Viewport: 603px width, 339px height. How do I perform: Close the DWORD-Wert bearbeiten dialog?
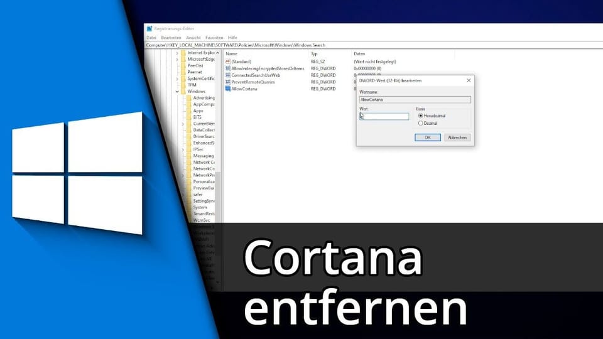[x=469, y=80]
